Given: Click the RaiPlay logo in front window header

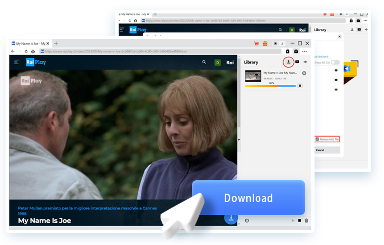Looking at the screenshot, I should 36,62.
